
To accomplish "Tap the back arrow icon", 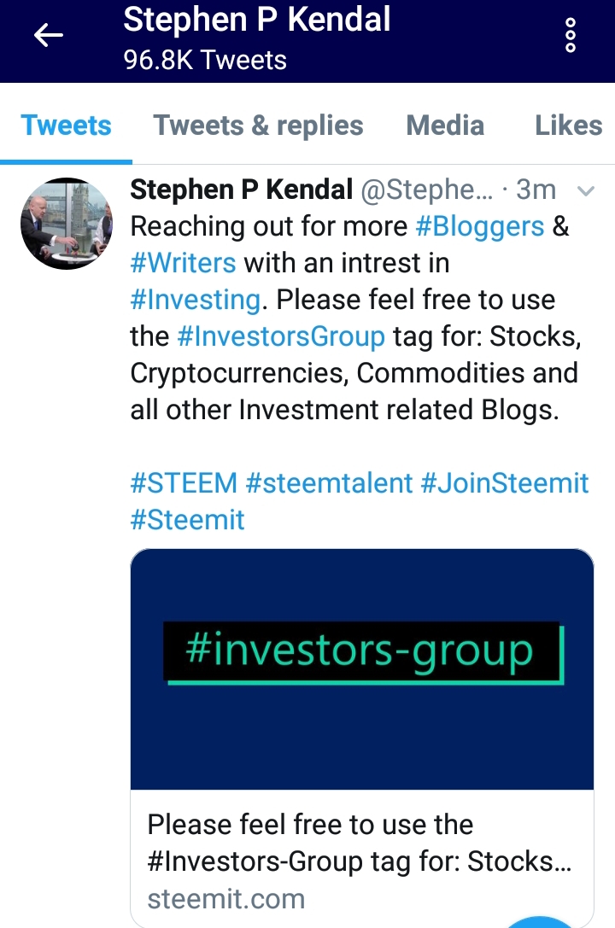I will (x=49, y=36).
